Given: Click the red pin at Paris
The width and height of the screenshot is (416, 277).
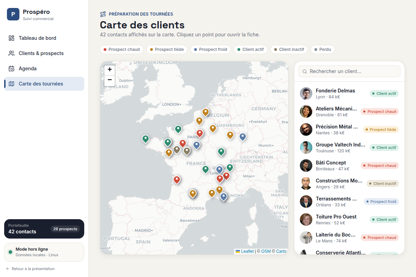Looking at the screenshot, I should tap(200, 133).
